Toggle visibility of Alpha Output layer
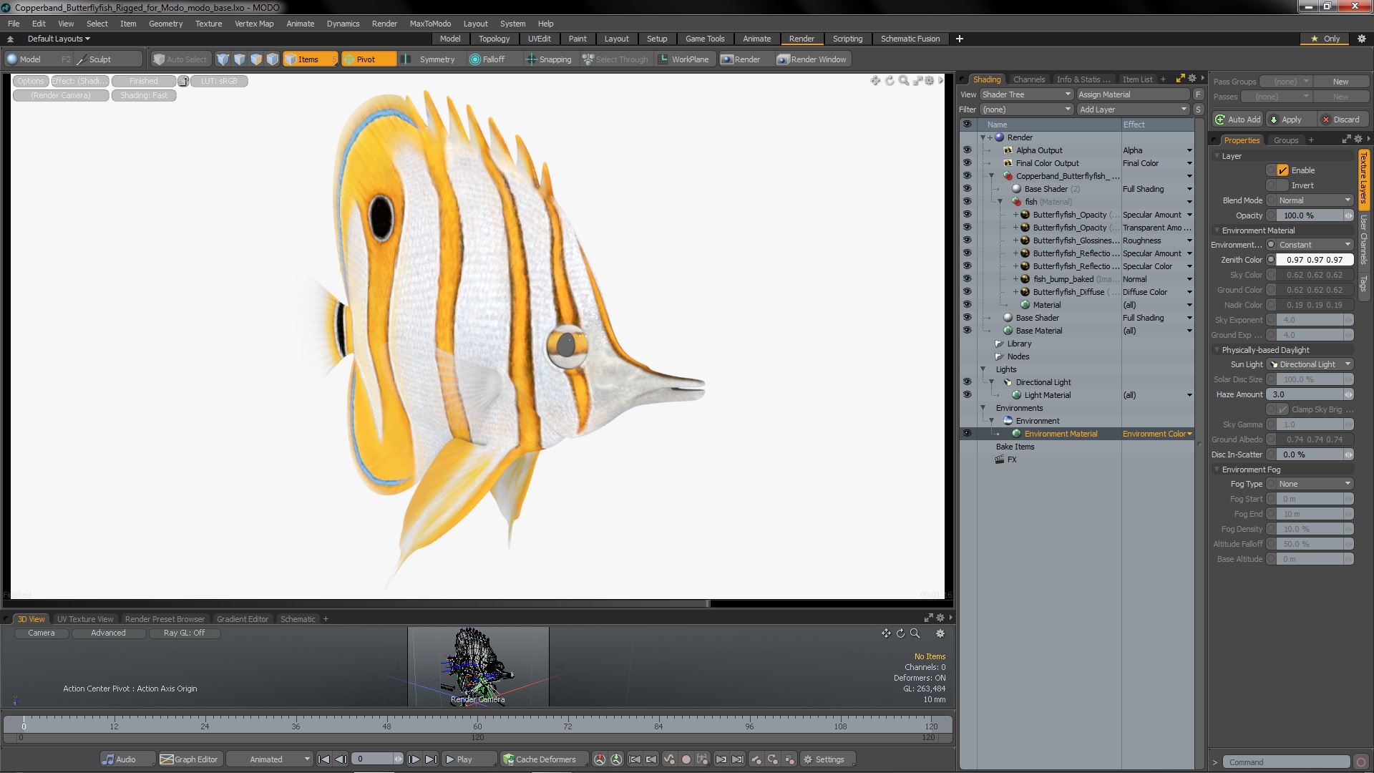 (x=967, y=150)
